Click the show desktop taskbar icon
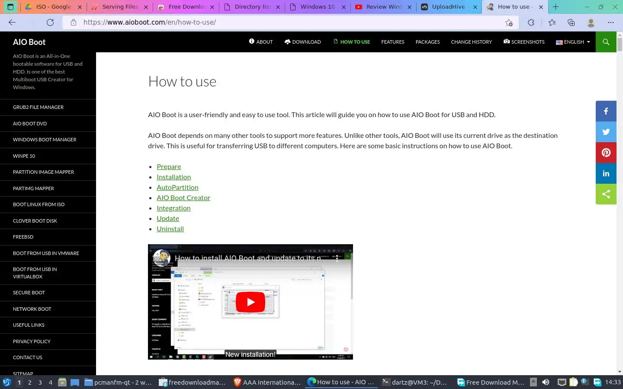This screenshot has height=389, width=623. [75, 382]
